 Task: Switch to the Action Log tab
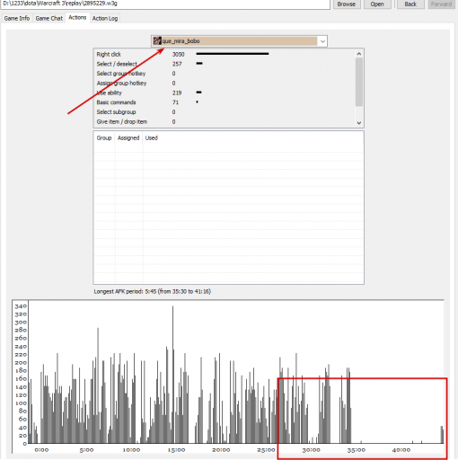tap(105, 18)
